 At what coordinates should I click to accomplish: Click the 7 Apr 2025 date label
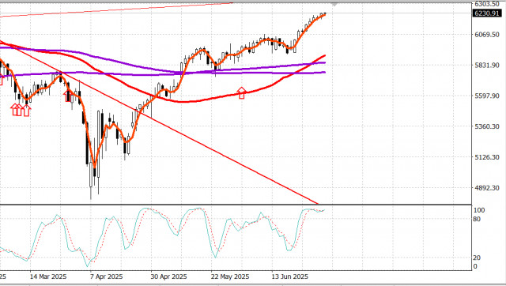(107, 277)
